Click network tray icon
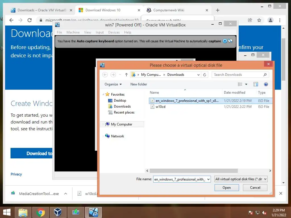Viewport: 291px width, 218px height. coord(257,213)
